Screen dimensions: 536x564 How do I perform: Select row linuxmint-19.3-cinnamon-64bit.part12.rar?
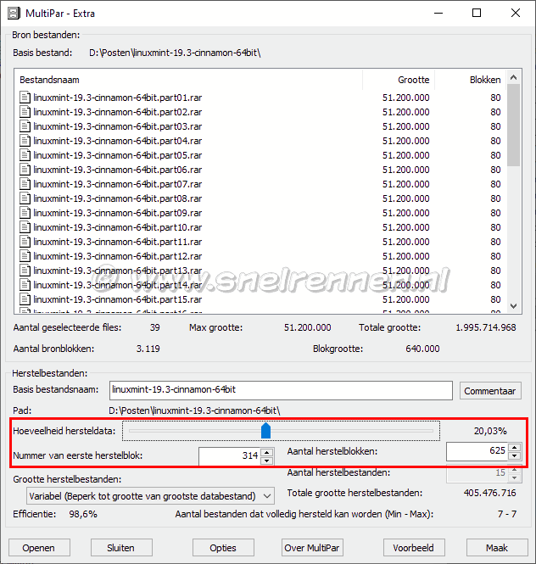pyautogui.click(x=260, y=256)
